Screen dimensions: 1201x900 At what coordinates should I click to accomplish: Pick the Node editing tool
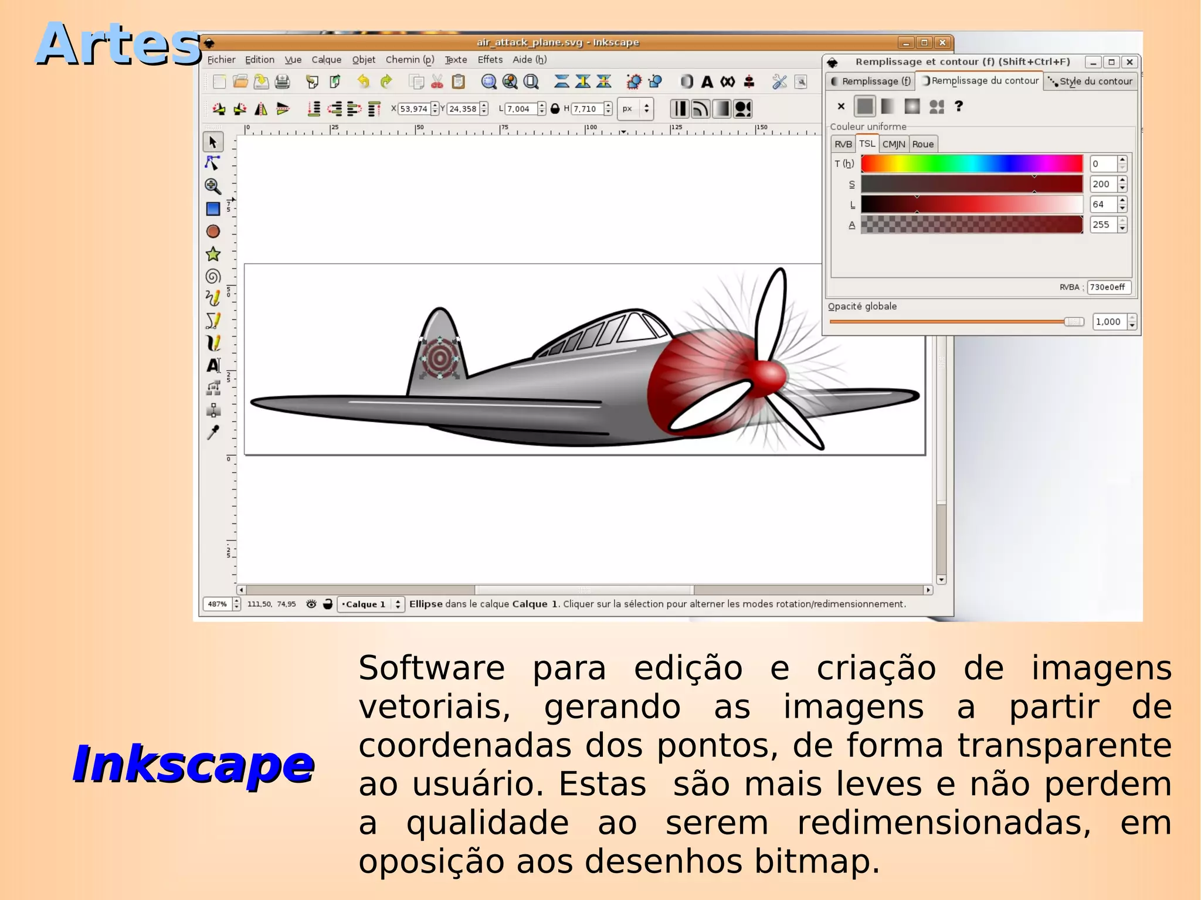coord(213,163)
